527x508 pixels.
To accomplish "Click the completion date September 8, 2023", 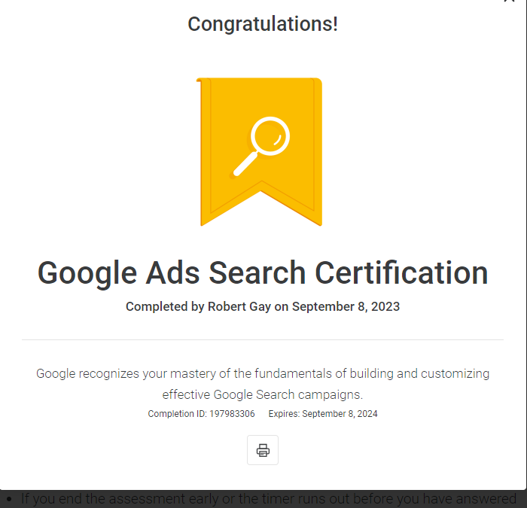I will click(x=346, y=307).
